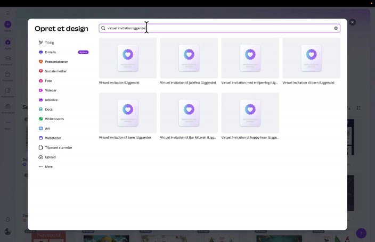Select the udskrive print category
375x242 pixels.
(51, 100)
